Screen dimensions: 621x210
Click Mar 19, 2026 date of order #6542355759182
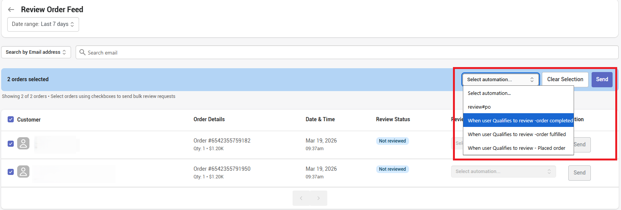[x=321, y=141]
